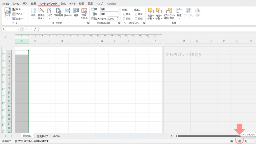
Task: Enable 枠線 印刷 gridlines print checkbox
Action: (x=124, y=19)
